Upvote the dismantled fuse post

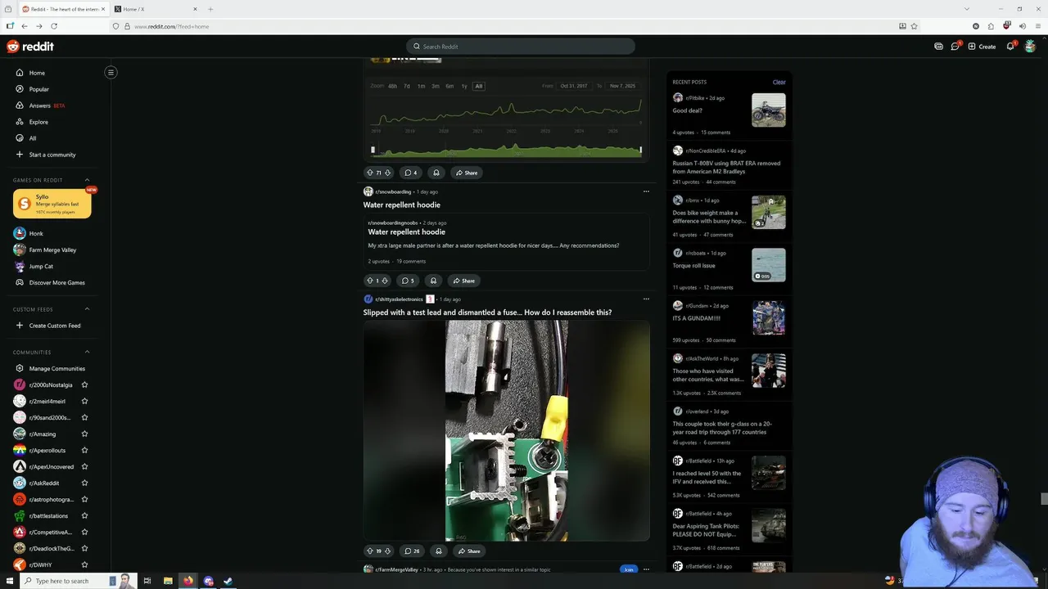[370, 551]
